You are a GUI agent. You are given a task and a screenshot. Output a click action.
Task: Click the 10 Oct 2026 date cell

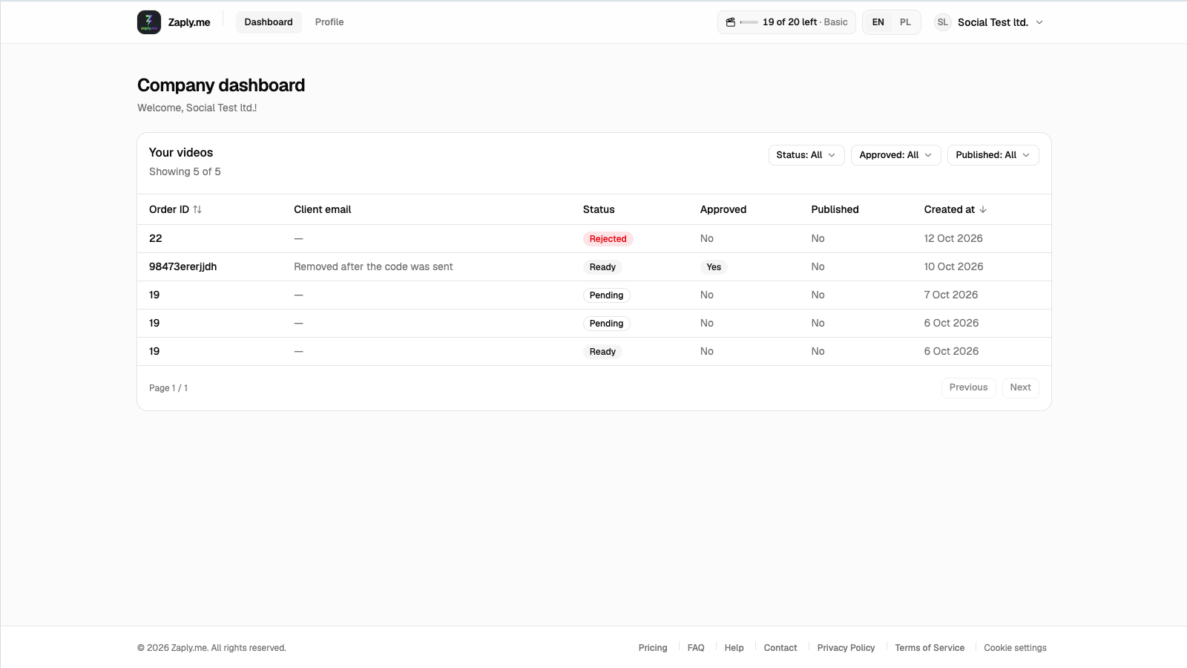coord(954,266)
